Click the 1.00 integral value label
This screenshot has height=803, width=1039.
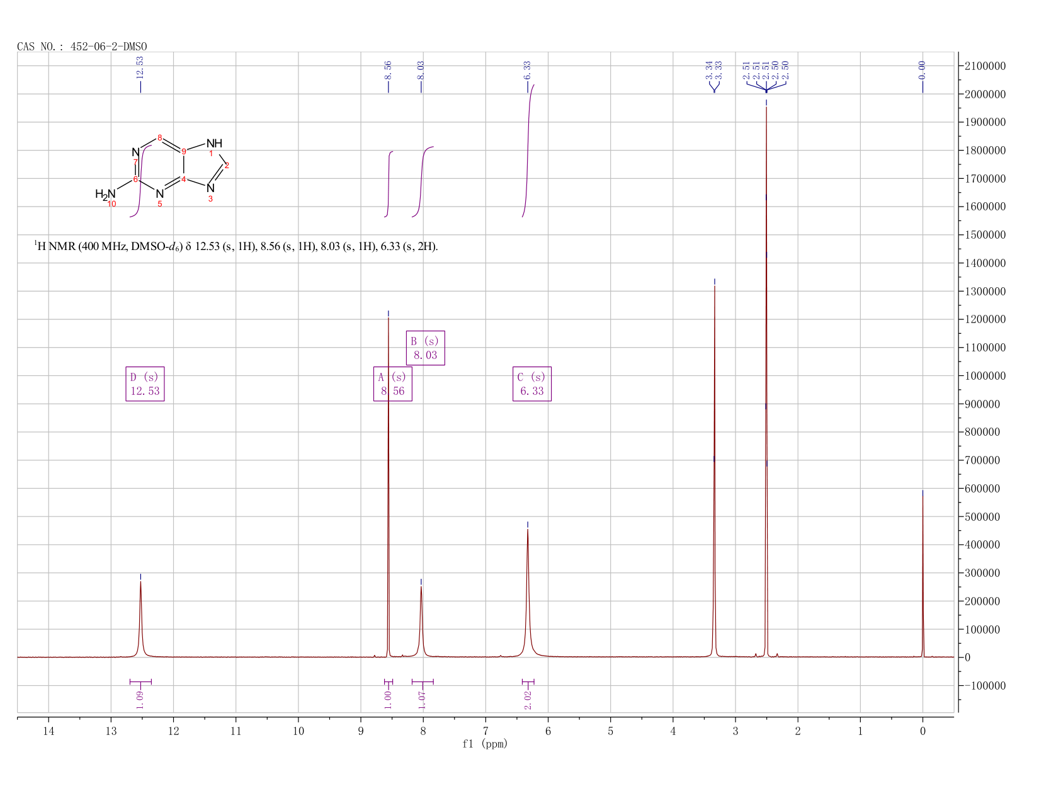tap(388, 700)
